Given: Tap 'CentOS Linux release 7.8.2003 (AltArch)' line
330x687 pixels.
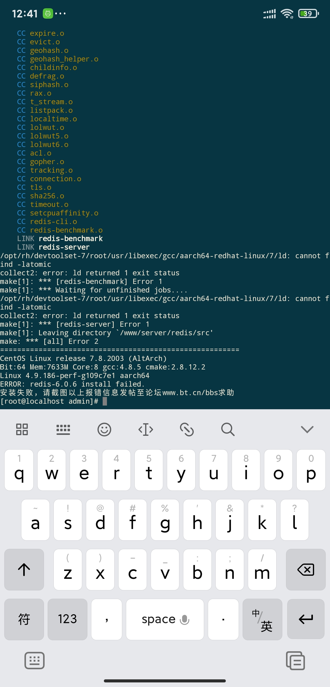Looking at the screenshot, I should (83, 358).
